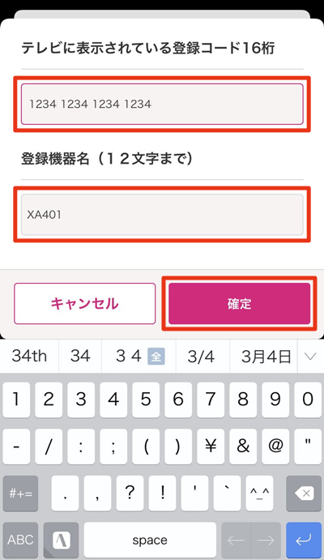Focus the device name field XA401

click(x=162, y=215)
